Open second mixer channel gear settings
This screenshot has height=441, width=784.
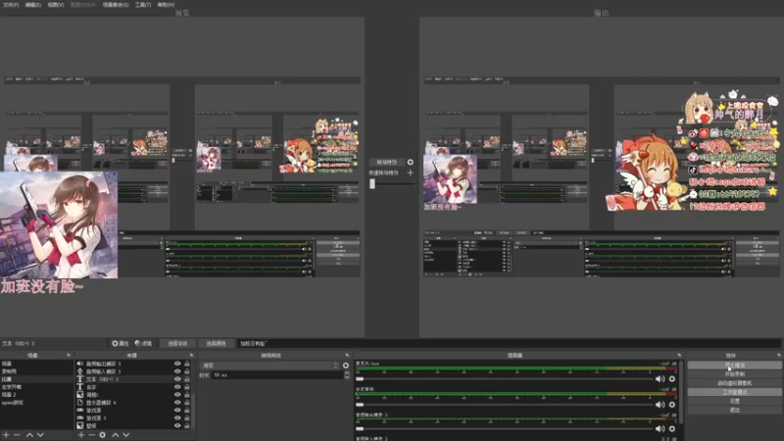[x=672, y=405]
